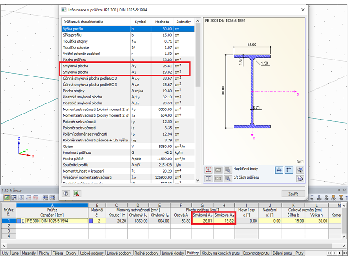
Task: Click the Zavřít button
Action: (x=293, y=194)
